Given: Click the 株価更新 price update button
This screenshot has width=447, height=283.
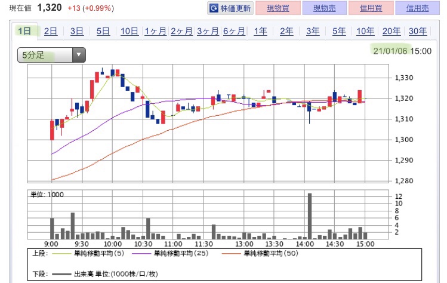Looking at the screenshot, I should (x=230, y=8).
